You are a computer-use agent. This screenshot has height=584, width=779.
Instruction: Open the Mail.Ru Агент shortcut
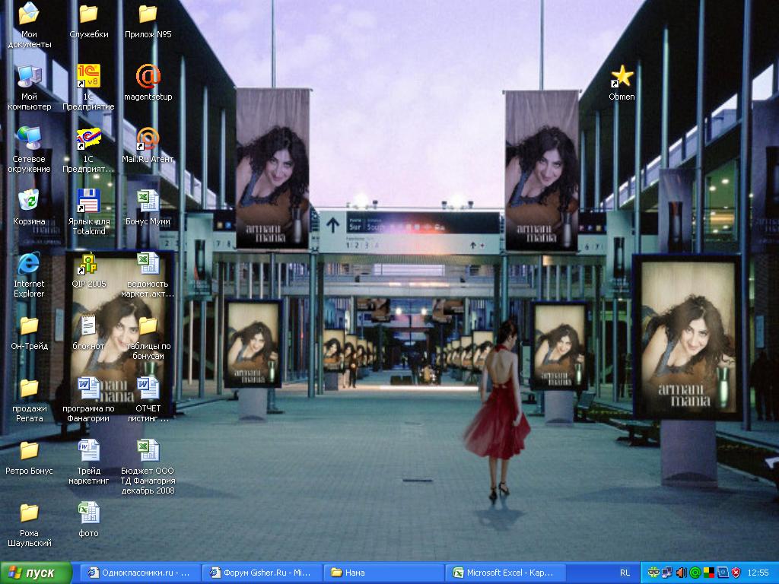pyautogui.click(x=148, y=138)
